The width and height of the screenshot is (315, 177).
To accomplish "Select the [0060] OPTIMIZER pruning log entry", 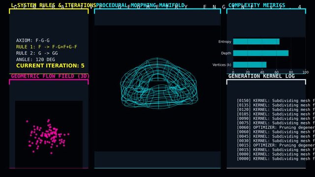I will tap(276, 127).
